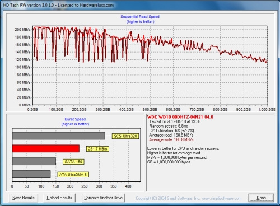Click the Upload Results button

click(59, 198)
